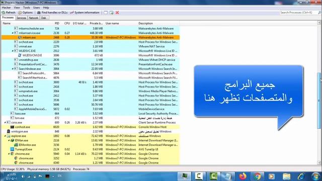The width and height of the screenshot is (322, 181).
Task: Click the red X toolbar icon
Action: (117, 13)
